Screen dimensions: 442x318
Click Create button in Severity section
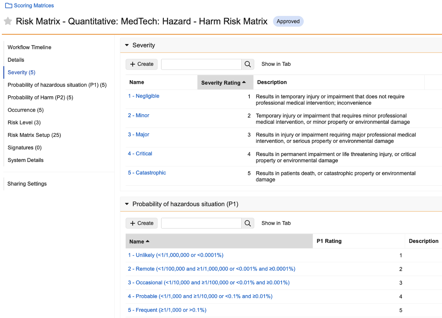[x=142, y=64]
